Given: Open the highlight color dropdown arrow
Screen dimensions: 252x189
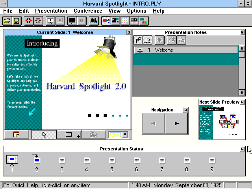Looking at the screenshot, I should coord(125,135).
